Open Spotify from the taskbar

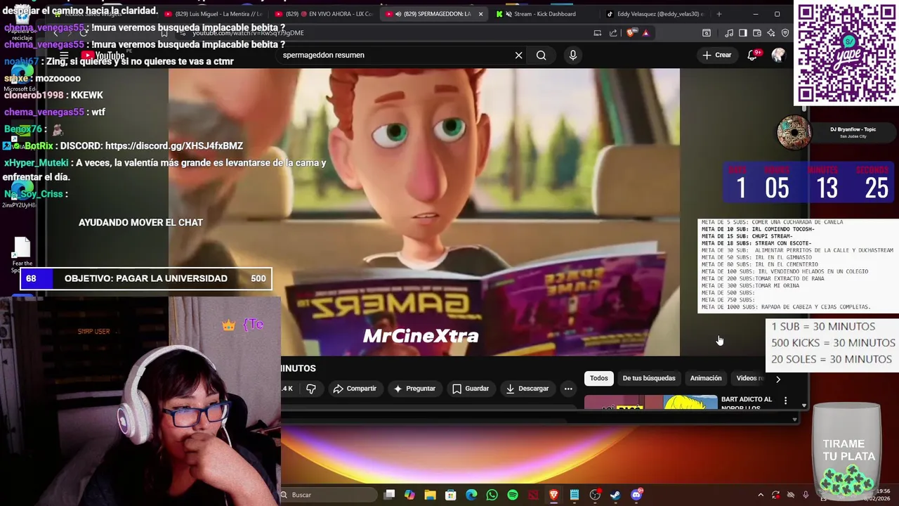coord(513,495)
